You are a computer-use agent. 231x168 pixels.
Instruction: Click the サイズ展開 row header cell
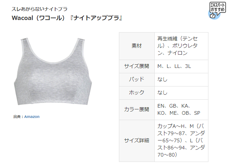tap(137, 66)
